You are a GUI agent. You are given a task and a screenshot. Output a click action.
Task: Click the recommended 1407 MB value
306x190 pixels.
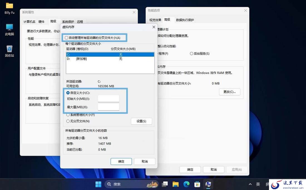click(105, 144)
